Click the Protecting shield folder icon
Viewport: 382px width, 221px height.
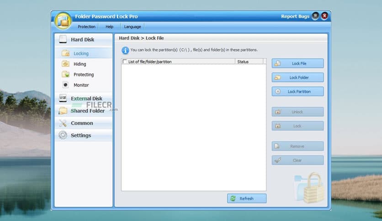(x=65, y=74)
